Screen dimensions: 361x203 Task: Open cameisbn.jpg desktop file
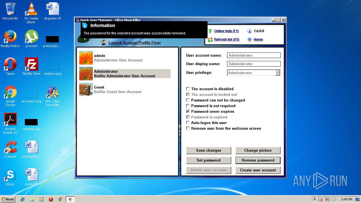31,125
